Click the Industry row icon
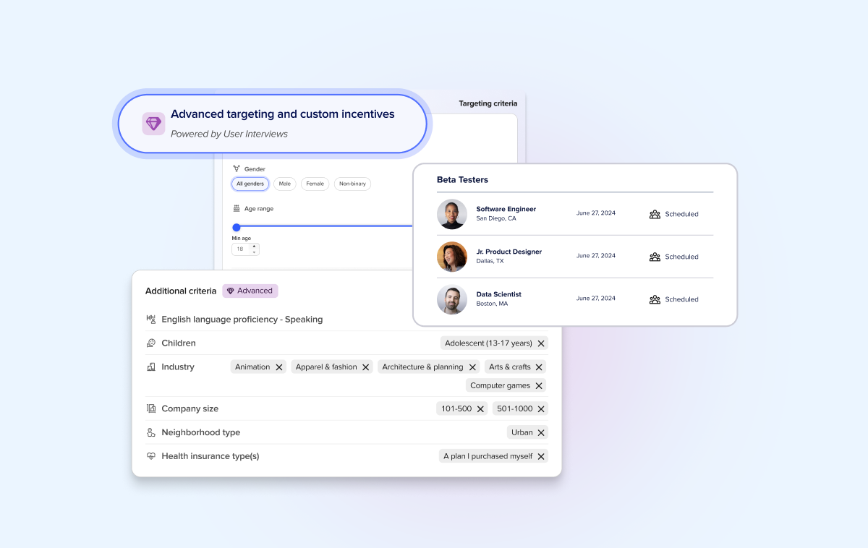This screenshot has width=868, height=548. click(x=151, y=367)
